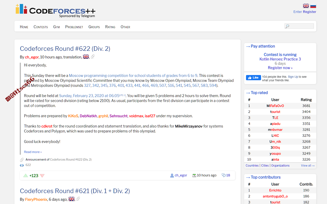Open comments via speech bubble icon
This screenshot has width=327, height=204.
coord(224,175)
